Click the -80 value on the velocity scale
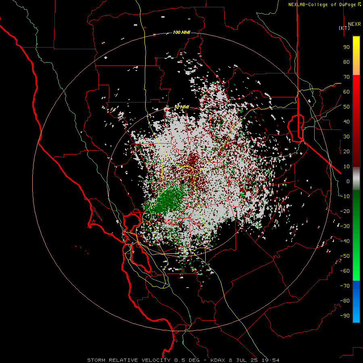Image resolution: width=363 pixels, height=363 pixels. coord(345,301)
